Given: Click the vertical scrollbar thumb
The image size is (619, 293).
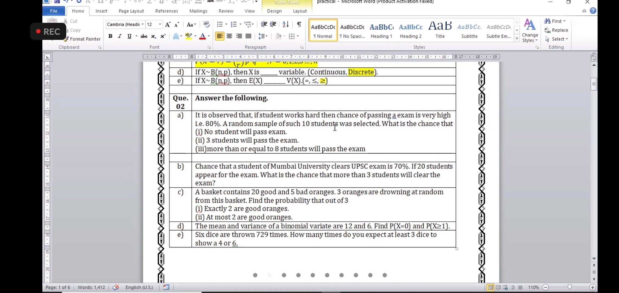Looking at the screenshot, I should pos(594,84).
